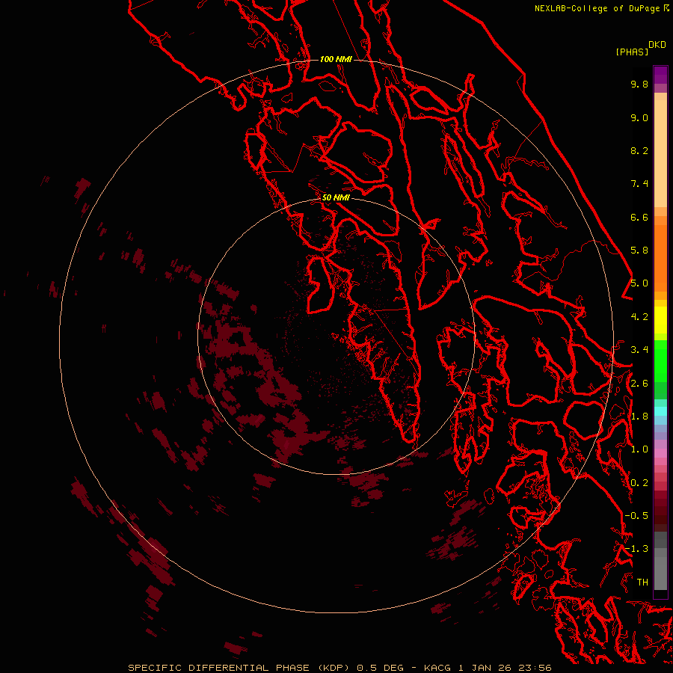Viewport: 673px width, 673px height.
Task: Click the 8.2 value on the color scale
Action: click(639, 150)
